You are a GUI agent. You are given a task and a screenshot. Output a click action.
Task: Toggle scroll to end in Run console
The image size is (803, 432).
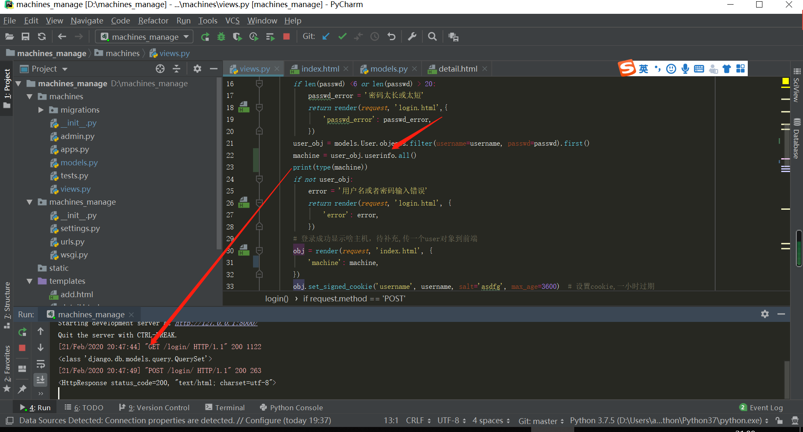41,380
